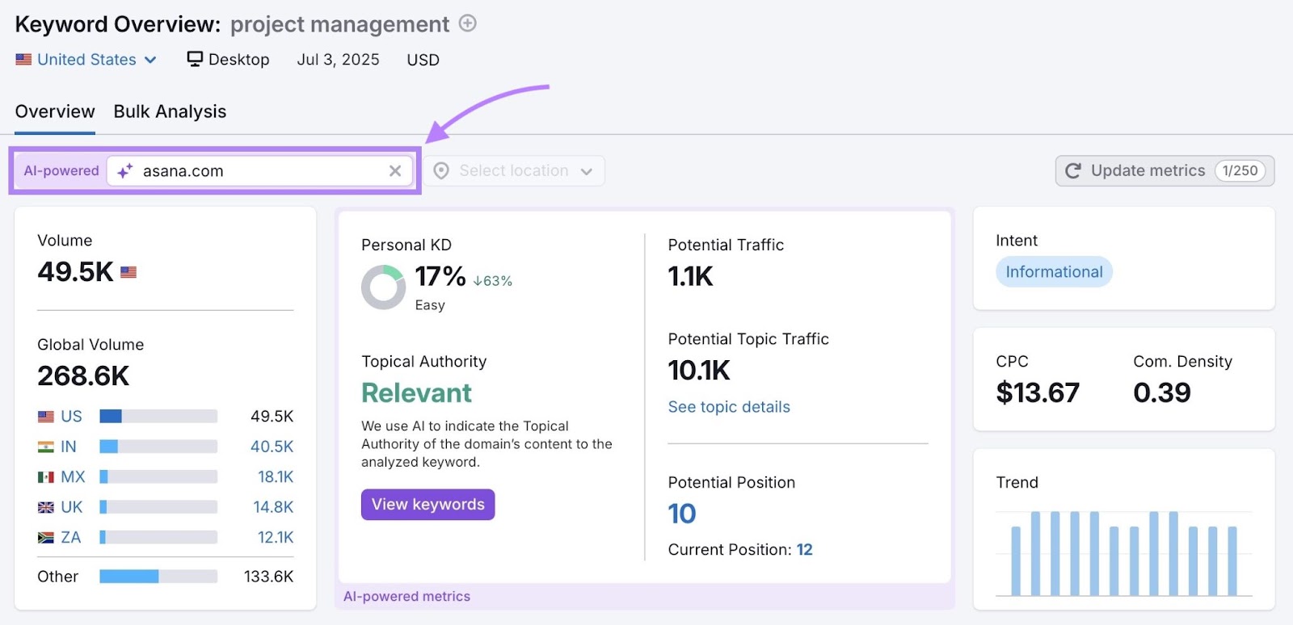Click the plus icon beside the keyword title
Screen dimensions: 1293x625
click(x=467, y=23)
